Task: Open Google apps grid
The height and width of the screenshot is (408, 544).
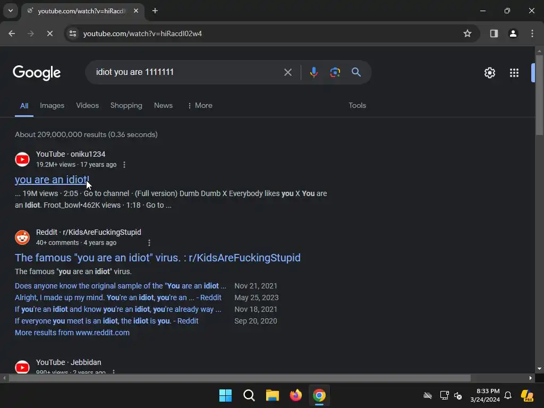Action: tap(514, 73)
